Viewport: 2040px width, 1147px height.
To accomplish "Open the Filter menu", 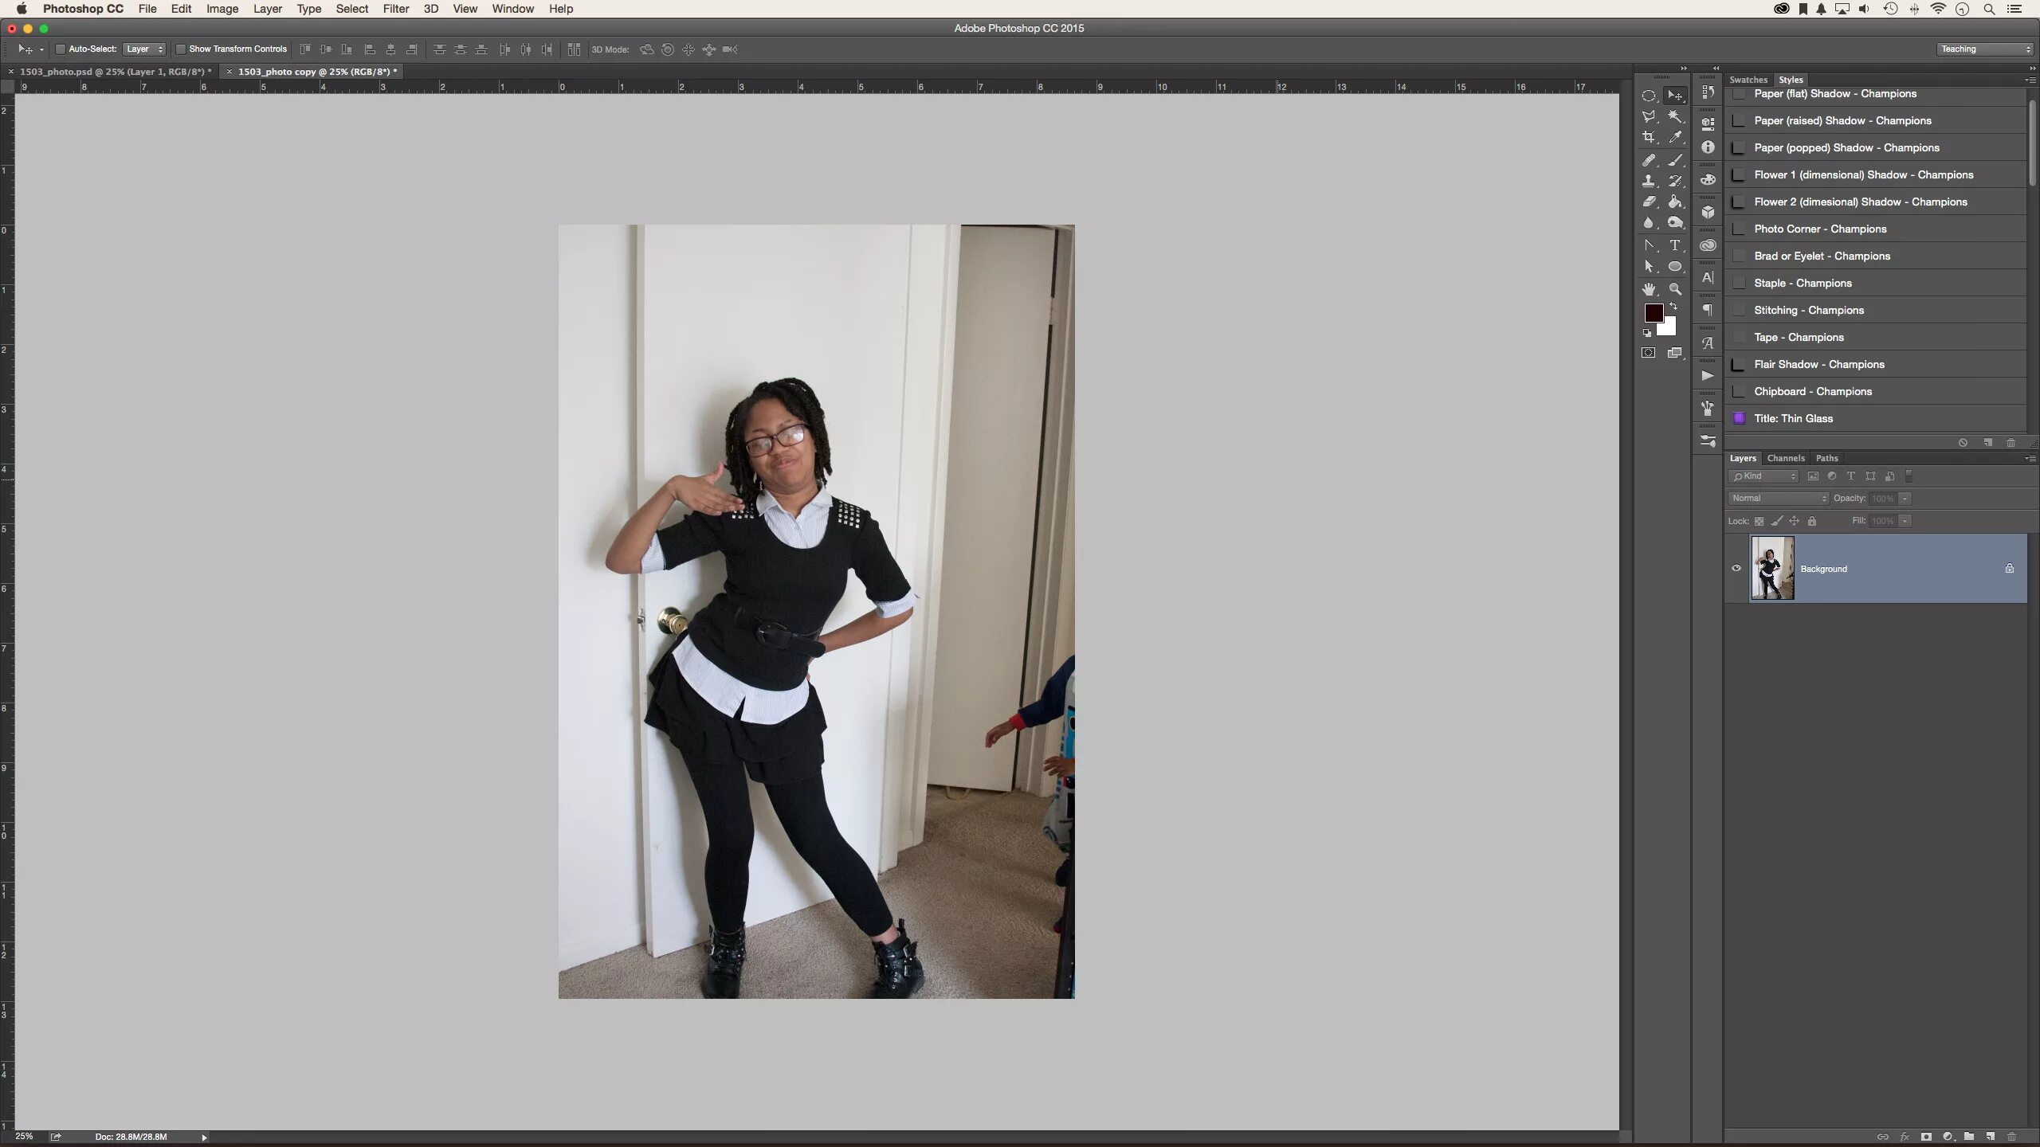I will [x=395, y=9].
